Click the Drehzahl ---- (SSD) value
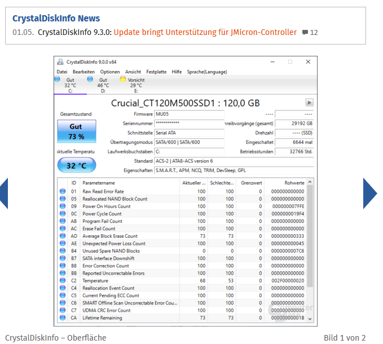 pos(294,133)
